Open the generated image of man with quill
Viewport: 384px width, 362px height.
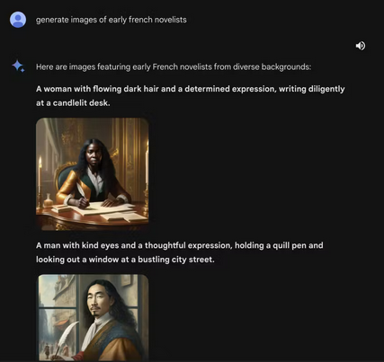tap(93, 318)
